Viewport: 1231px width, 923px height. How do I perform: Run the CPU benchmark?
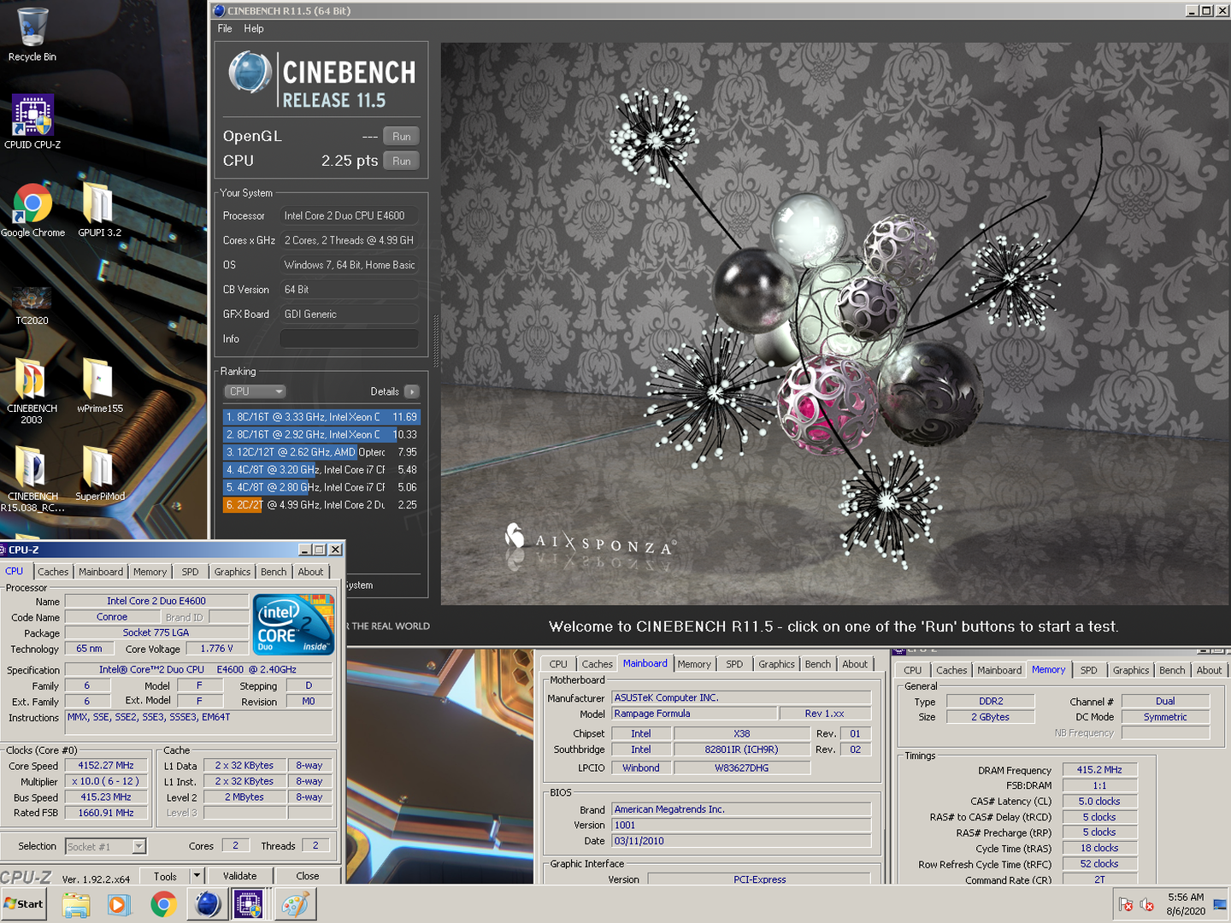[401, 161]
